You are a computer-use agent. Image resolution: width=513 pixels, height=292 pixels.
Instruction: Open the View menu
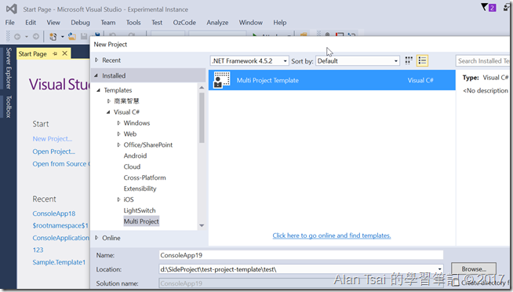point(53,22)
